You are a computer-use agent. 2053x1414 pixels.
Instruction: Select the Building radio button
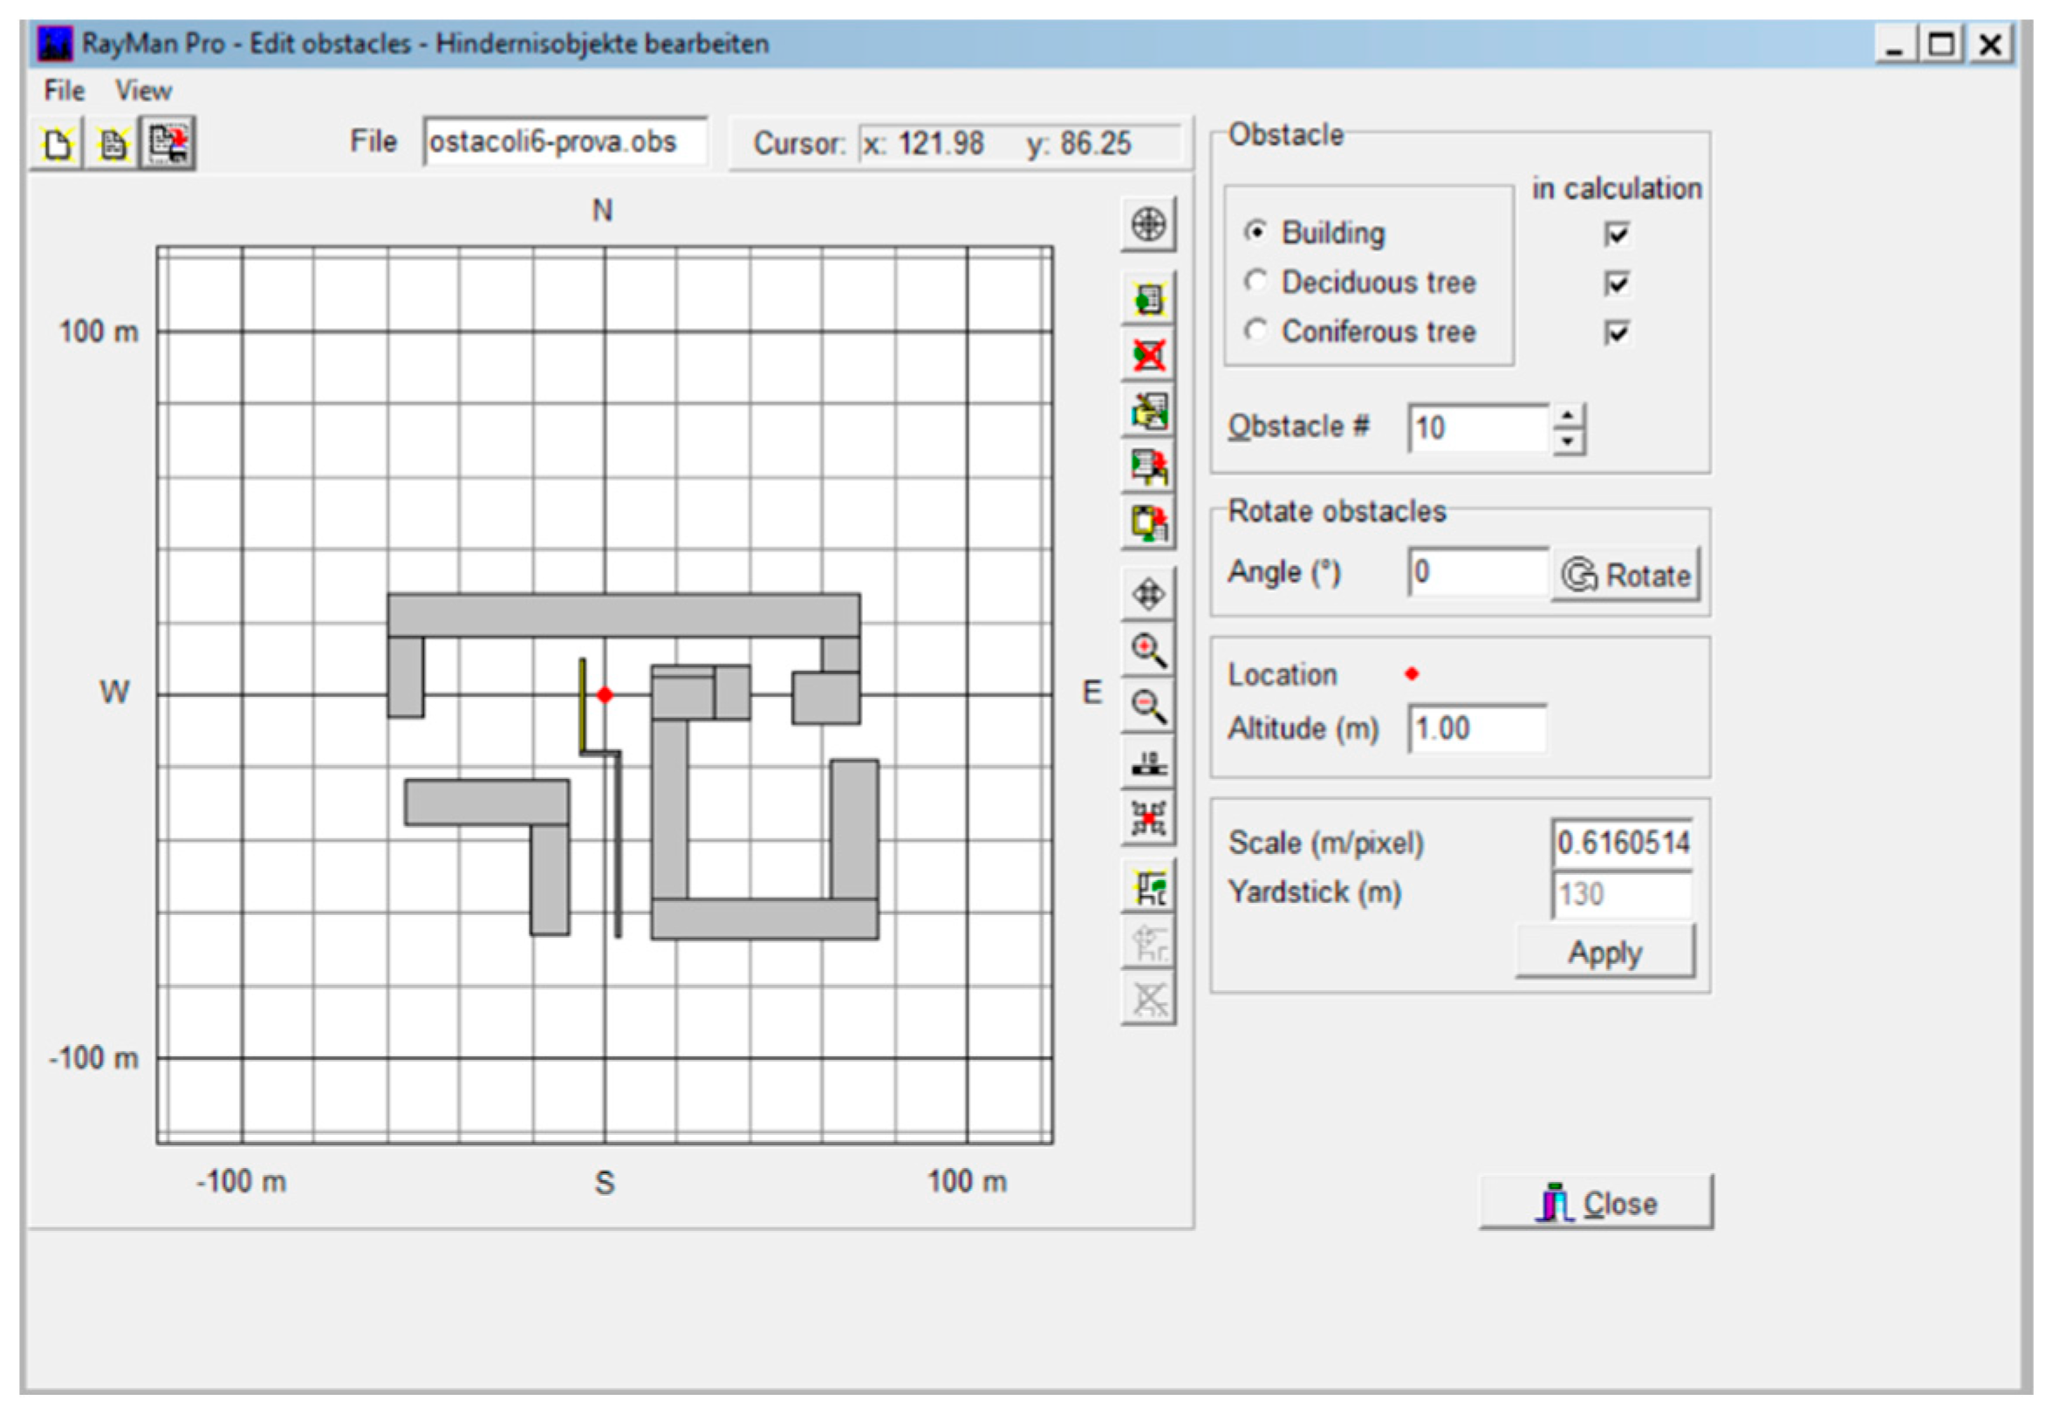tap(1256, 231)
